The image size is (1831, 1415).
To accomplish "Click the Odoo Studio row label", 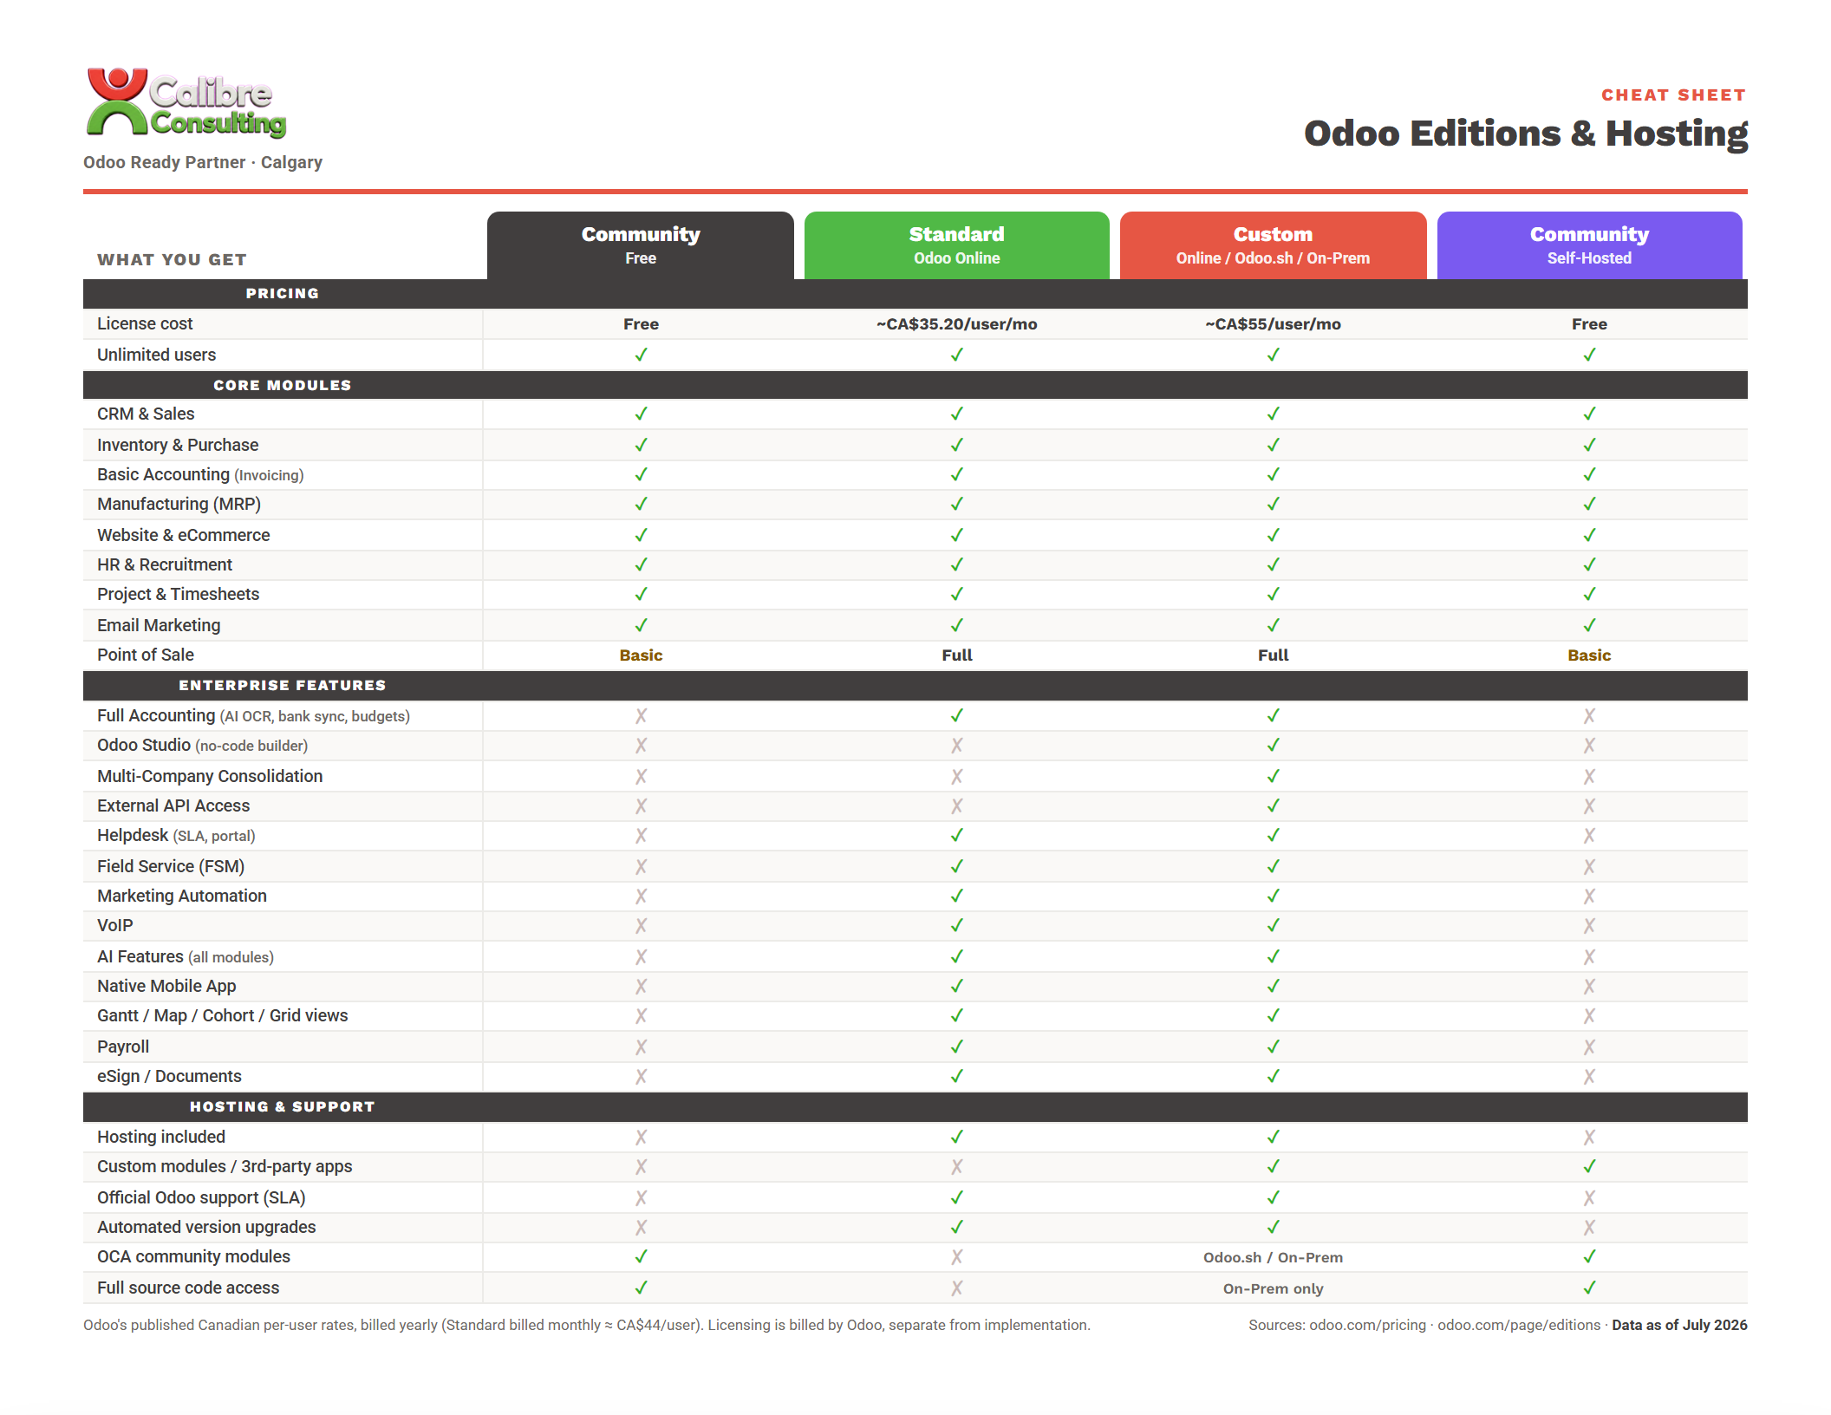I will pyautogui.click(x=202, y=745).
